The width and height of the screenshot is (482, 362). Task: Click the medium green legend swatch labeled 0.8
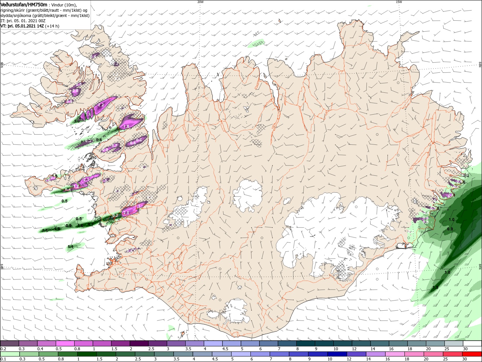(67, 354)
